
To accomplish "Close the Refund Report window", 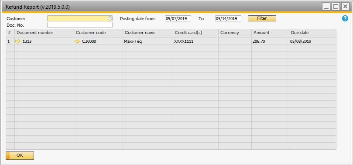I will pos(345,7).
